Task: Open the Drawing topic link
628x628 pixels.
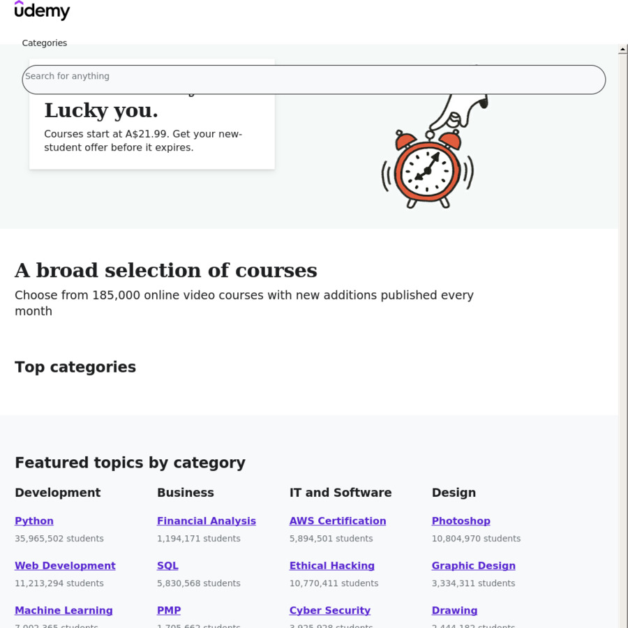Action: [x=454, y=611]
